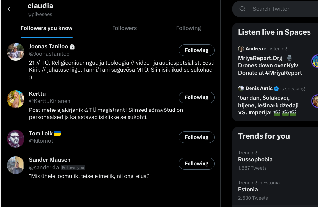Click Denis Antic's small avatar icon
318x207 pixels.
(x=241, y=88)
